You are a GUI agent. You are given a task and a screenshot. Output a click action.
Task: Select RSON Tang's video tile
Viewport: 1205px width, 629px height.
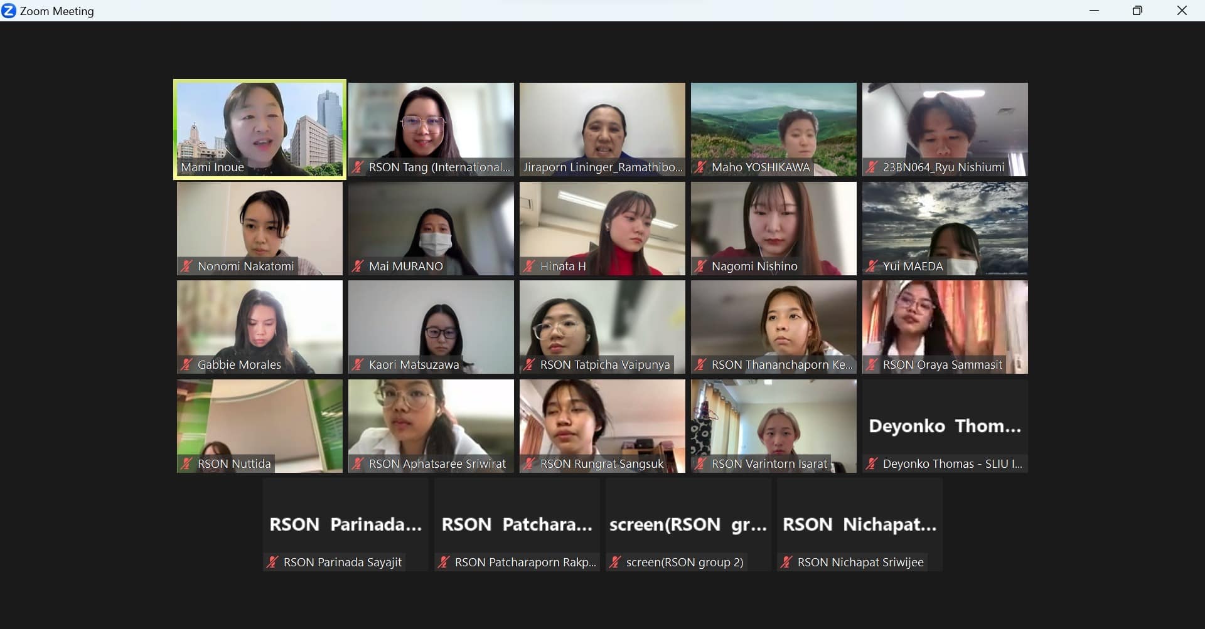coord(431,129)
